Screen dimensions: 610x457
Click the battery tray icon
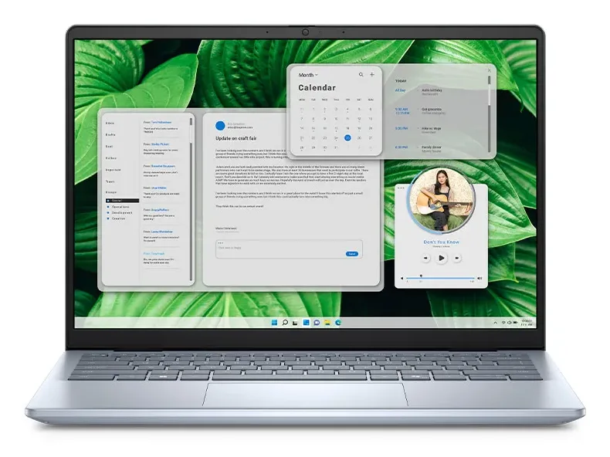pyautogui.click(x=515, y=323)
